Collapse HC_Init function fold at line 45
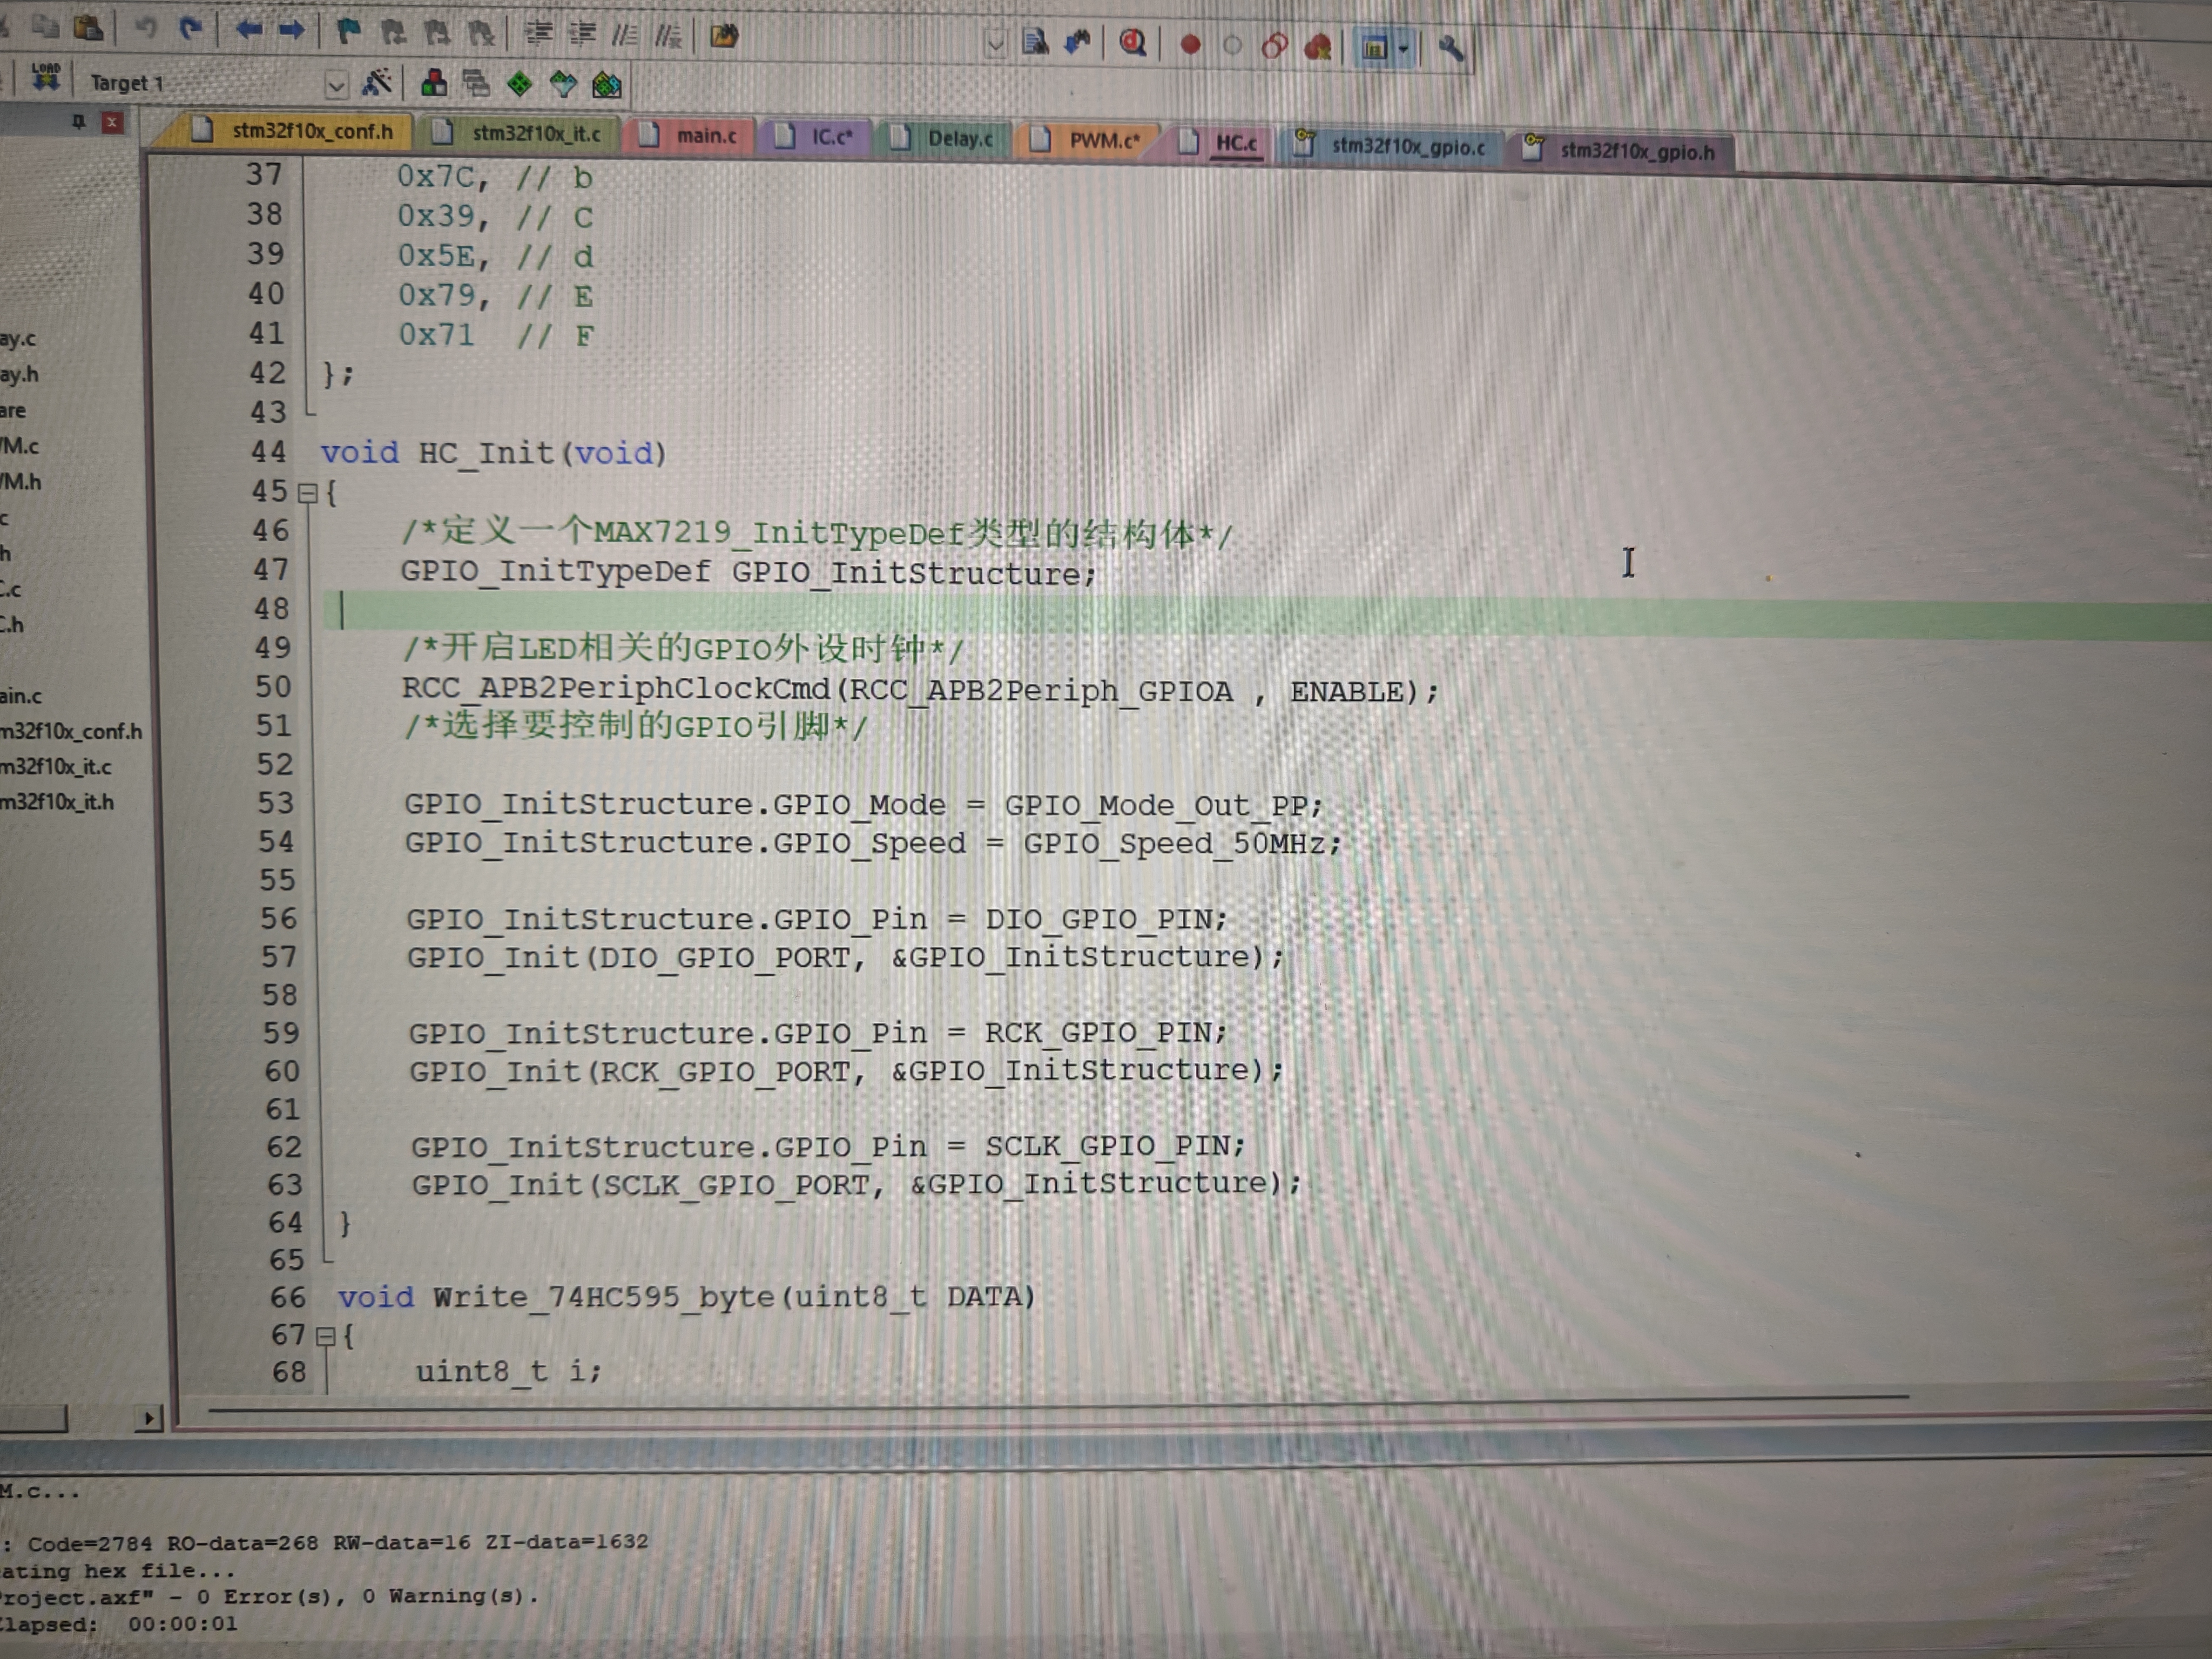The image size is (2212, 1659). tap(308, 493)
